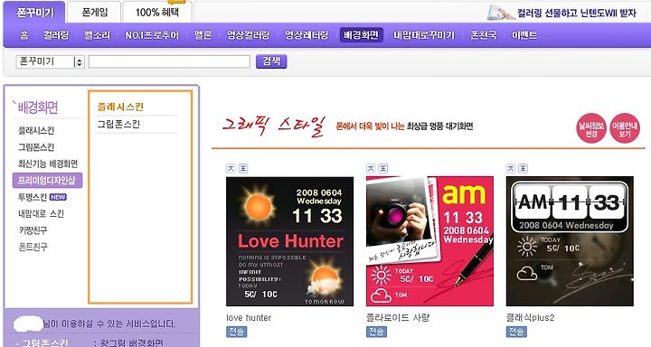Click first small icon above love hunter

point(231,168)
